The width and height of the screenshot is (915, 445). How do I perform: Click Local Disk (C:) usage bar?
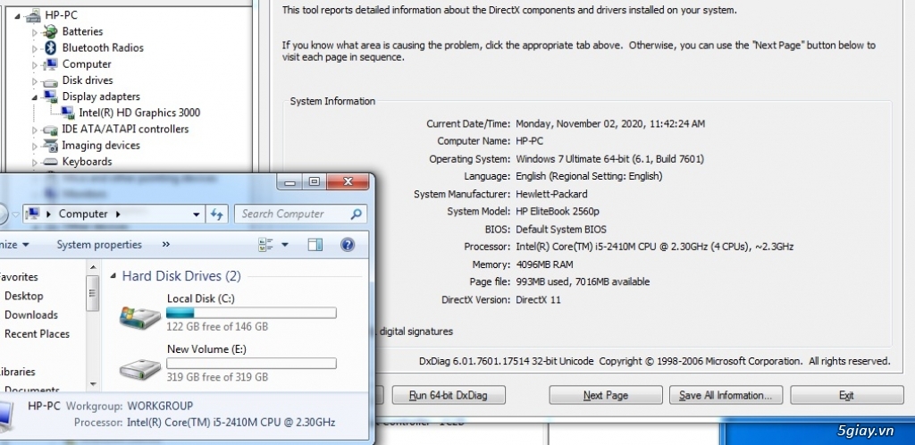click(x=251, y=313)
